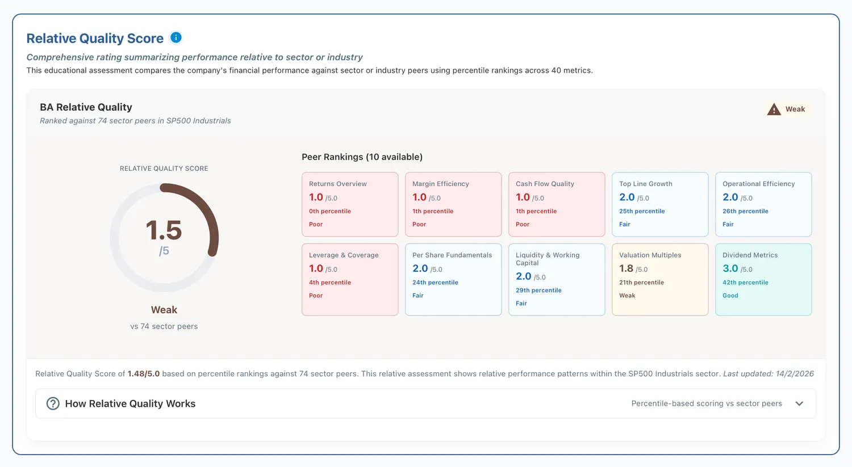Click the 1.5 score circular gauge
Image resolution: width=852 pixels, height=467 pixels.
164,237
